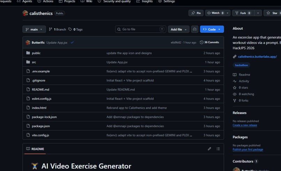Open the src folder
This screenshot has height=171, width=281.
click(x=34, y=62)
